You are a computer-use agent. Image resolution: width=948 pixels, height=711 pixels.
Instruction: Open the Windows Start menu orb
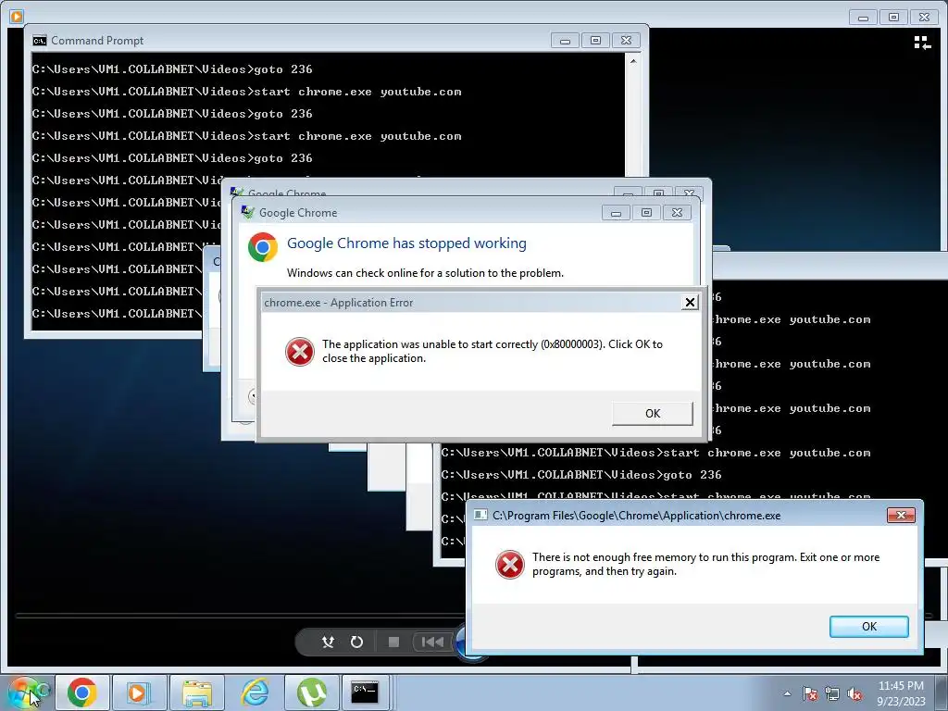click(24, 692)
